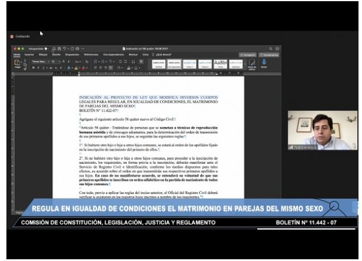Apply the Título 1 style
This screenshot has height=261, width=362.
pyautogui.click(x=190, y=64)
